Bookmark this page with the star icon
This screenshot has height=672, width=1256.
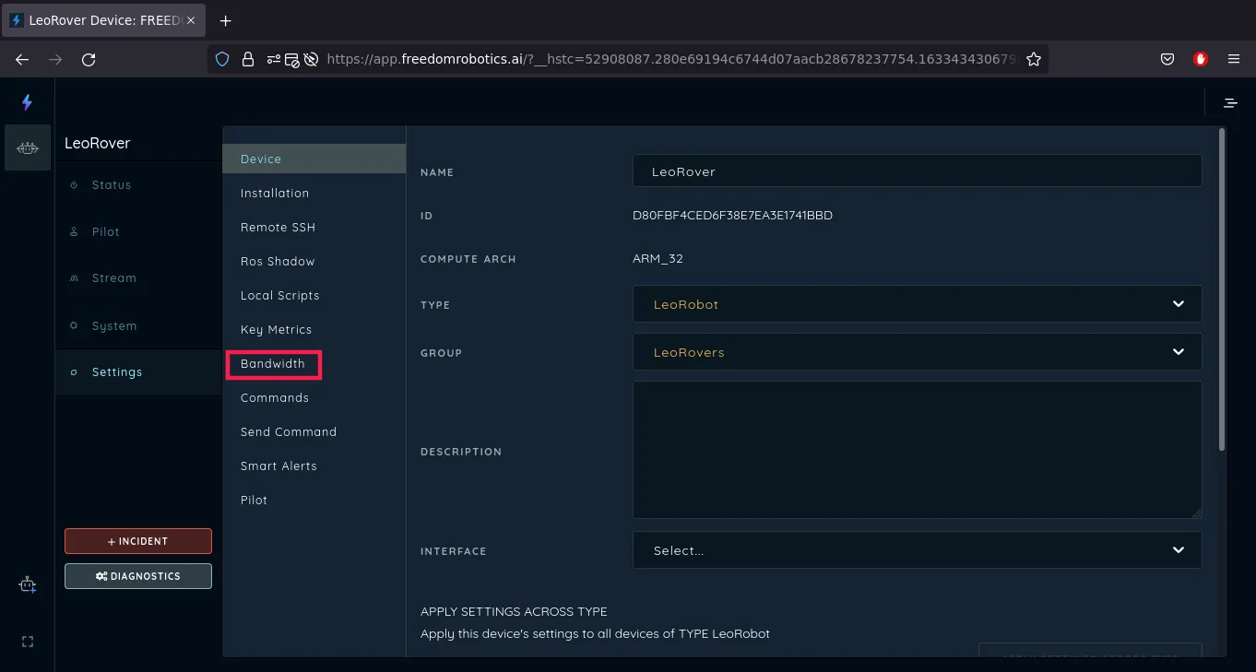(1034, 59)
